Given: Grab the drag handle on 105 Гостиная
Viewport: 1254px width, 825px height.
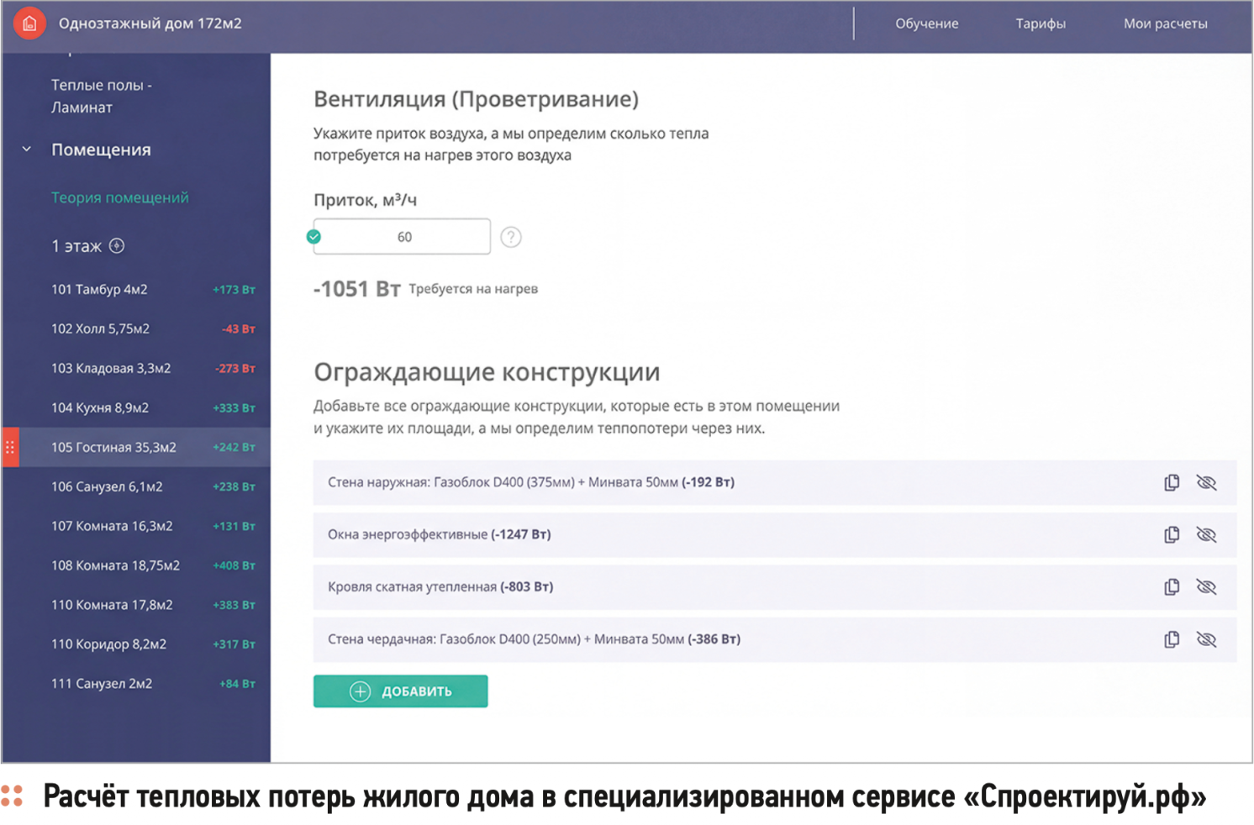Looking at the screenshot, I should [10, 448].
